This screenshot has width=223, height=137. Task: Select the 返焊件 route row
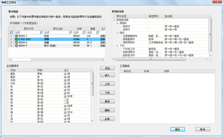click(161, 30)
